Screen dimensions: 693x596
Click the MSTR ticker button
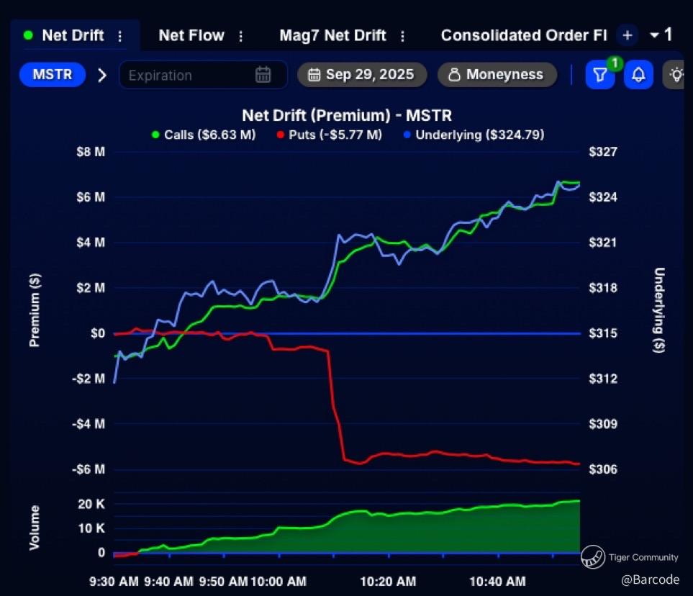coord(53,74)
